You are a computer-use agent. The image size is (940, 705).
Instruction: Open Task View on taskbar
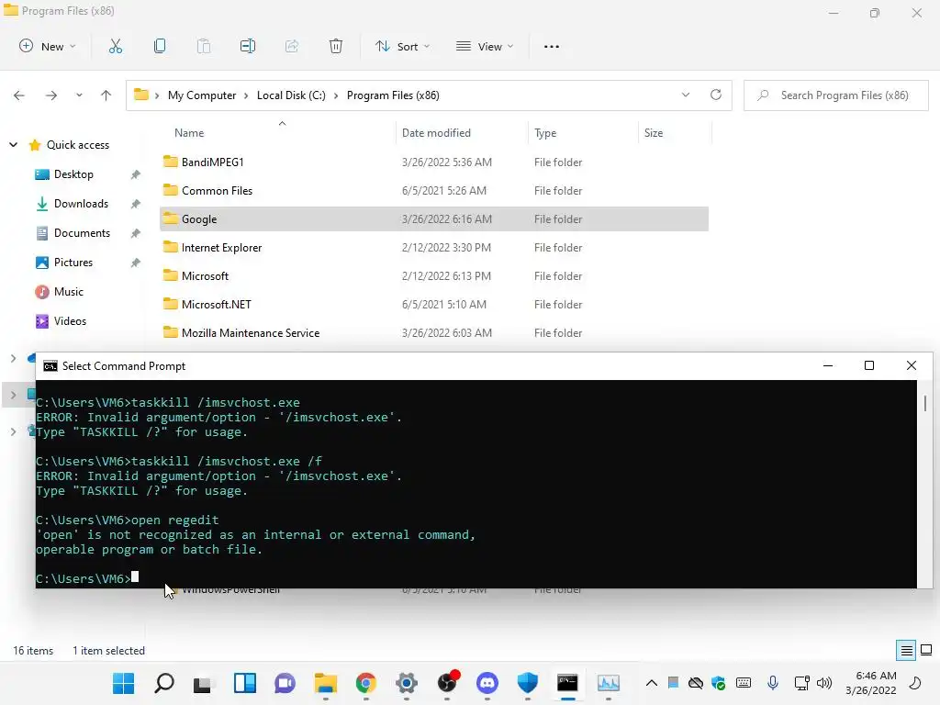pos(204,683)
